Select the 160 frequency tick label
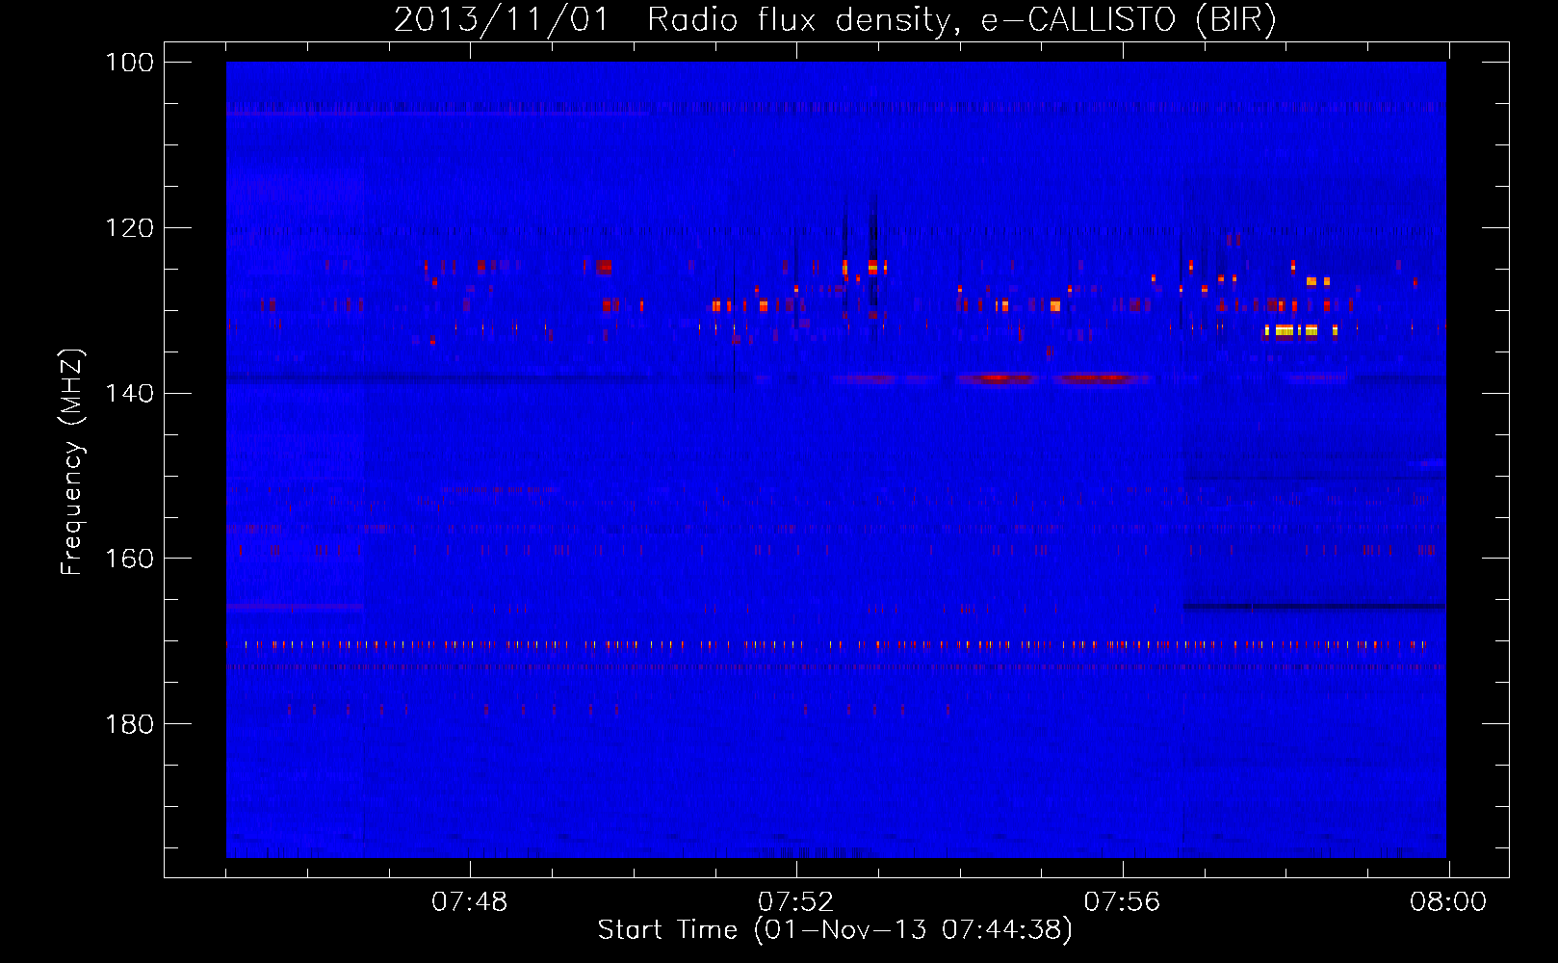 [130, 559]
